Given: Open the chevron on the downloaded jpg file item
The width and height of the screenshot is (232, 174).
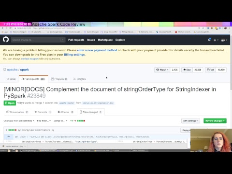Looking at the screenshot, I should (25, 146).
